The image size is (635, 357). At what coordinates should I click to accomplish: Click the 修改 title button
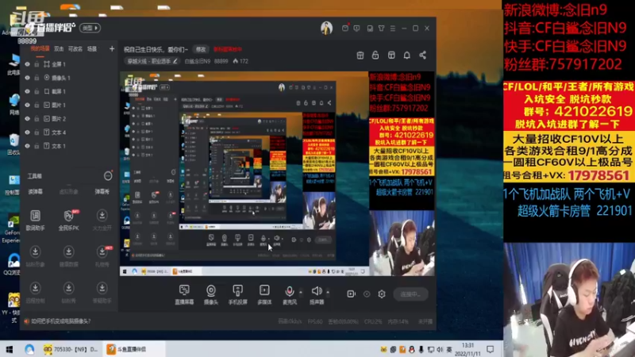tap(201, 49)
